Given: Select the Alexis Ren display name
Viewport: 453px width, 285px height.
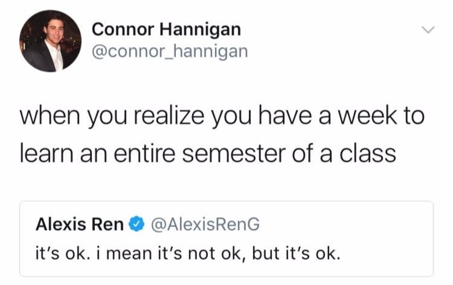Looking at the screenshot, I should 80,223.
